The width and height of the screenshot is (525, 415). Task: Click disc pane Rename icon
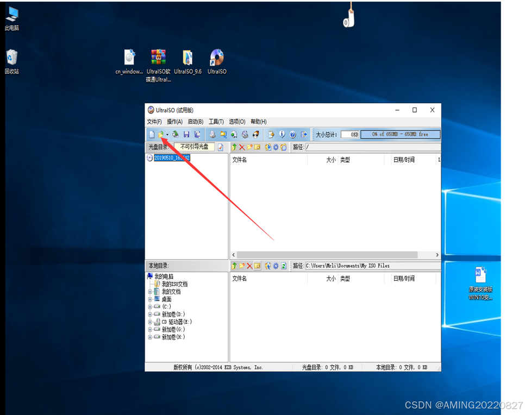pos(257,147)
